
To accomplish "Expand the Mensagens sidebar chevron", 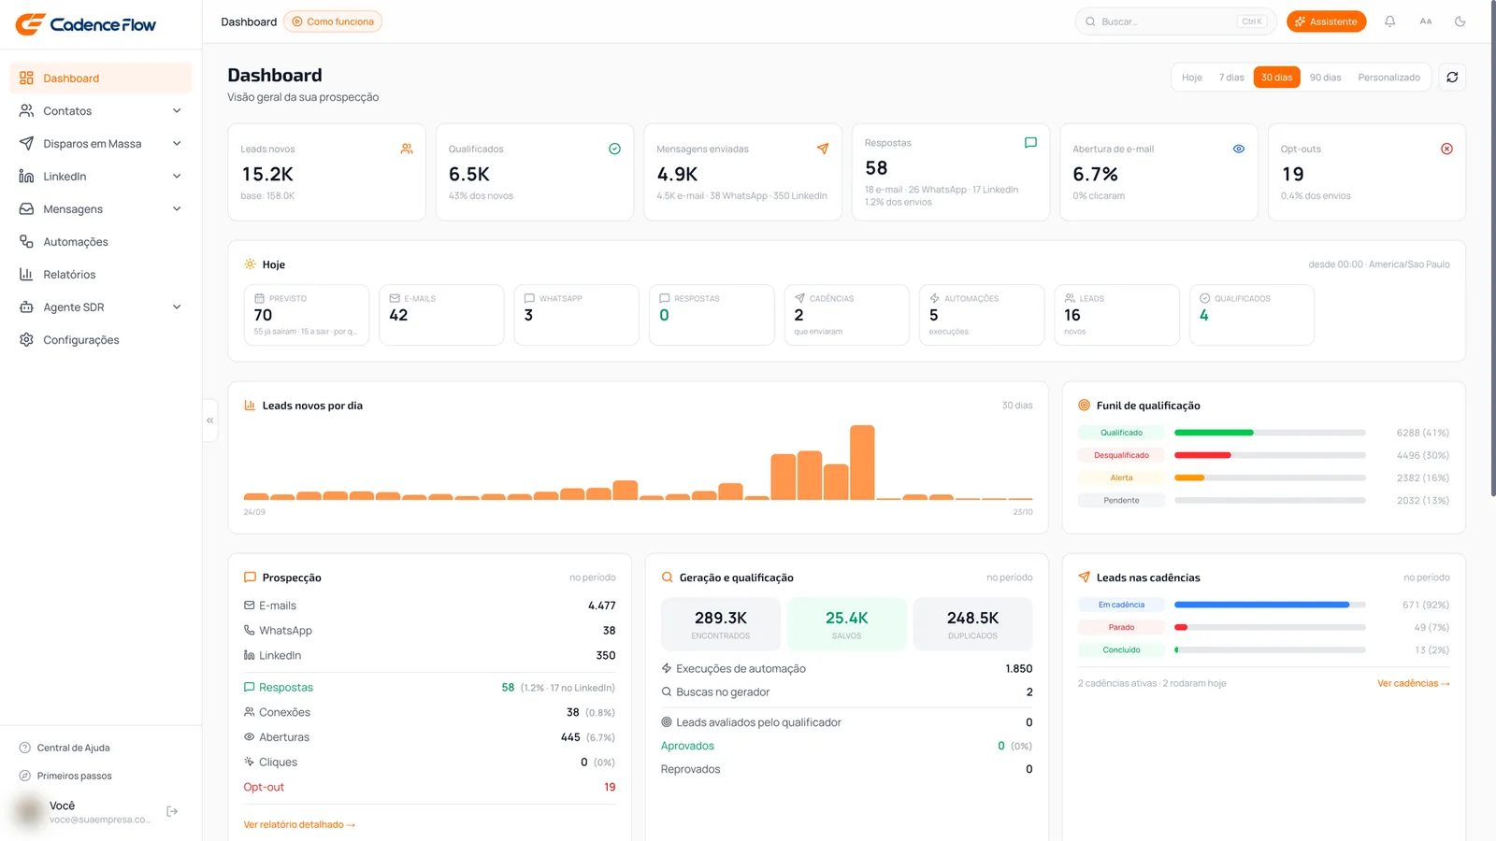I will (x=177, y=209).
